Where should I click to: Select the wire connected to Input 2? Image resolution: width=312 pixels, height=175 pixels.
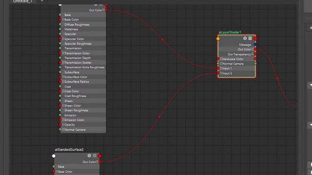point(159,117)
